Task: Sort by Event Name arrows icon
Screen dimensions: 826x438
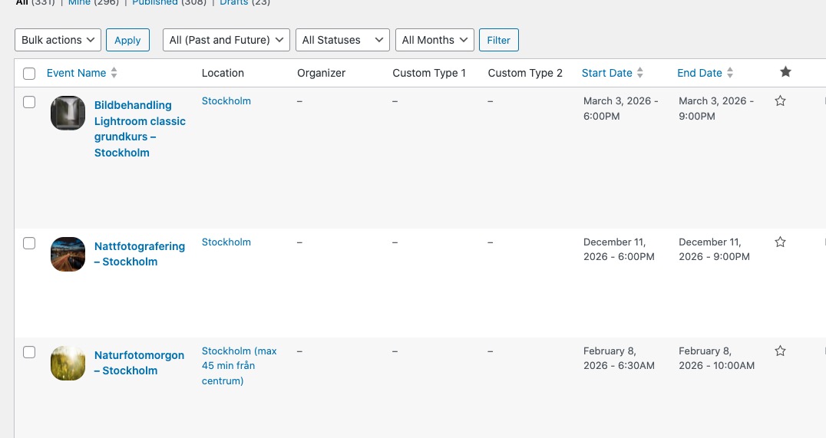Action: (114, 73)
